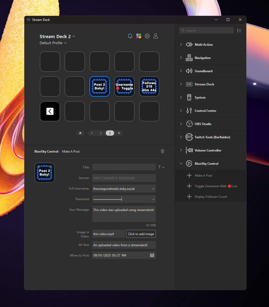269x307 pixels.
Task: Click the Post 2 Bsky! key preview thumbnail
Action: pyautogui.click(x=45, y=173)
